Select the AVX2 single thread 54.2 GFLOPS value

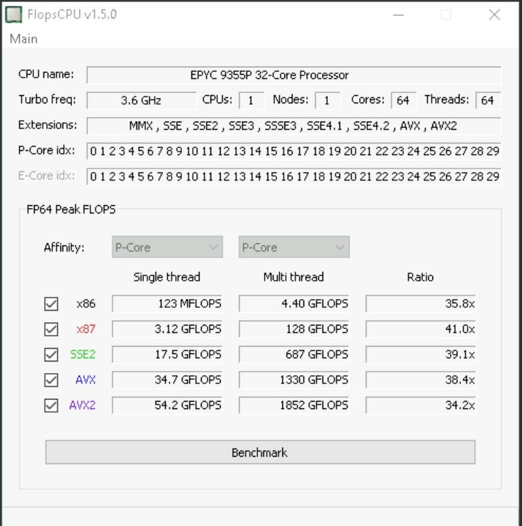point(167,405)
